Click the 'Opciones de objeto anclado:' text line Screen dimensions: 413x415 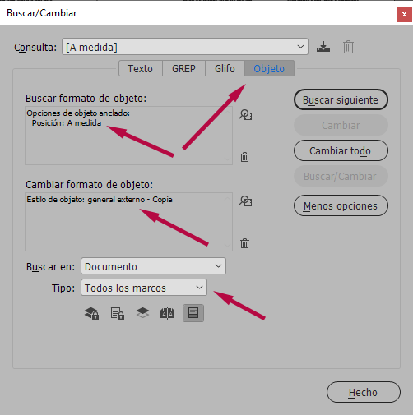78,113
